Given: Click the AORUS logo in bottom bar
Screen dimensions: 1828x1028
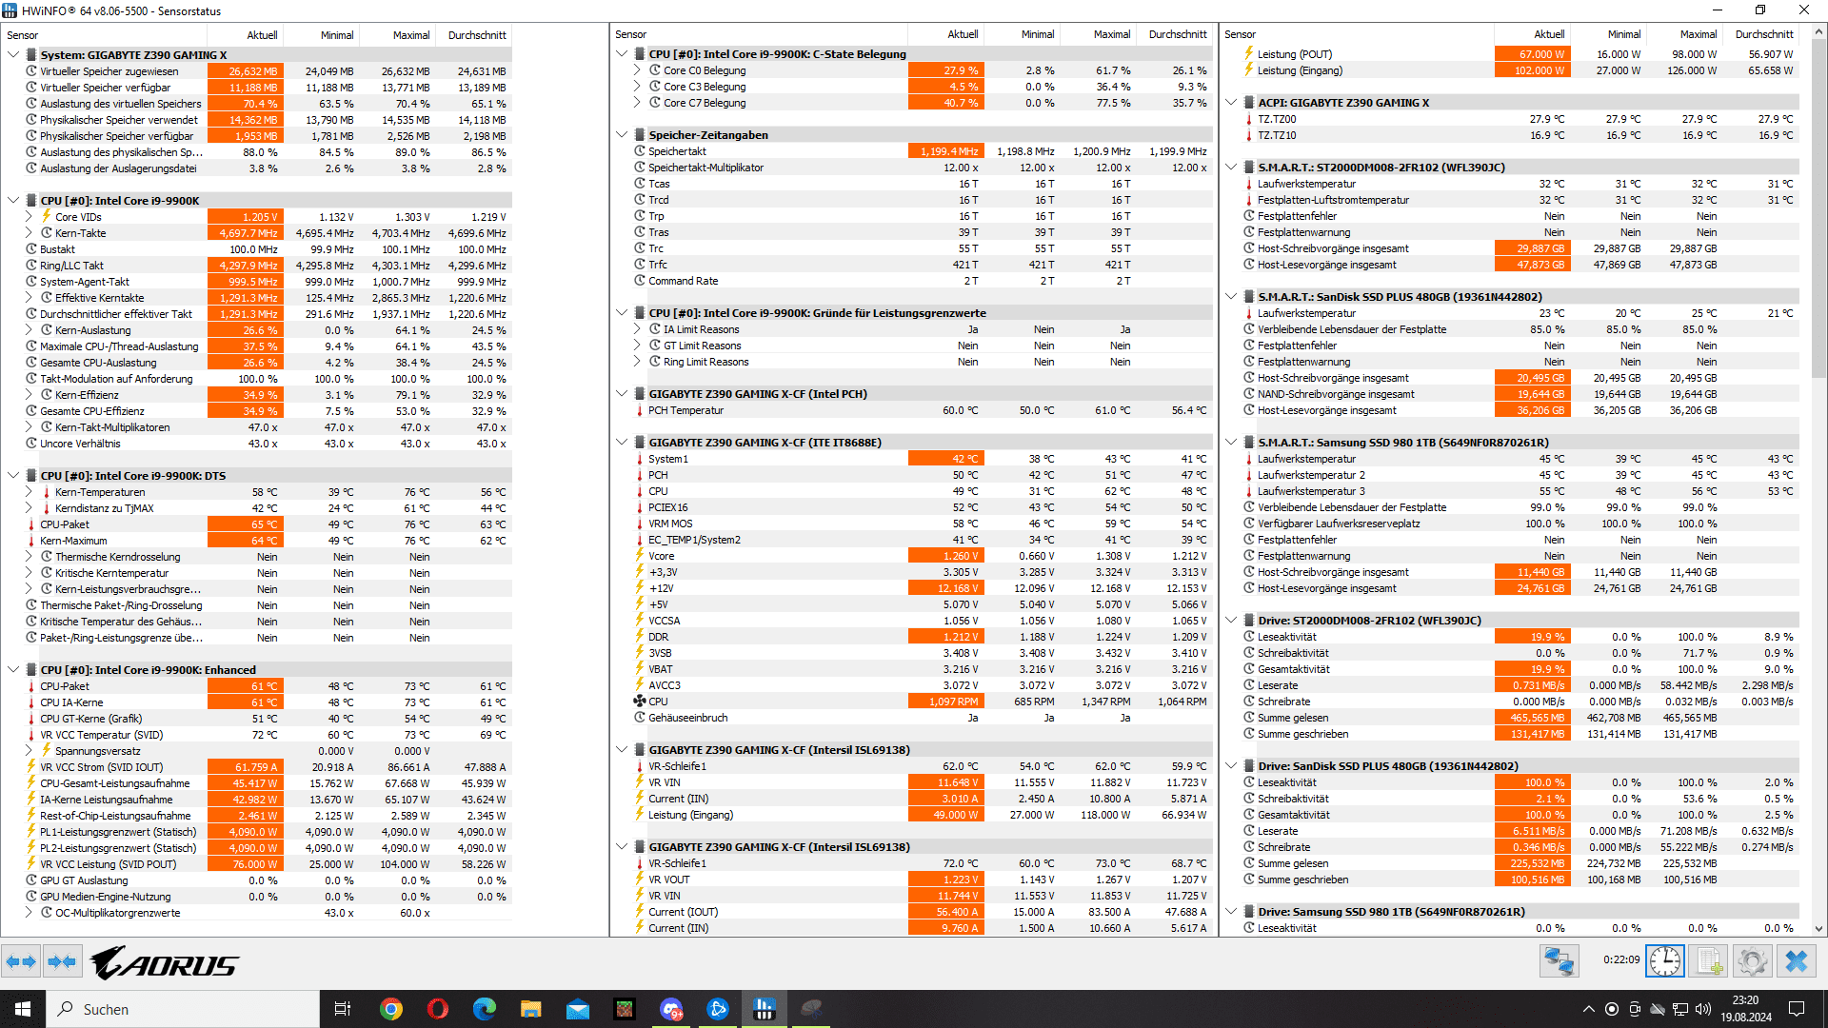Looking at the screenshot, I should tap(164, 962).
